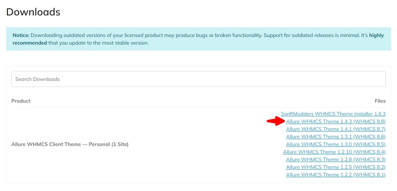This screenshot has width=397, height=191.
Task: Click the Downloads page heading
Action: pos(33,12)
